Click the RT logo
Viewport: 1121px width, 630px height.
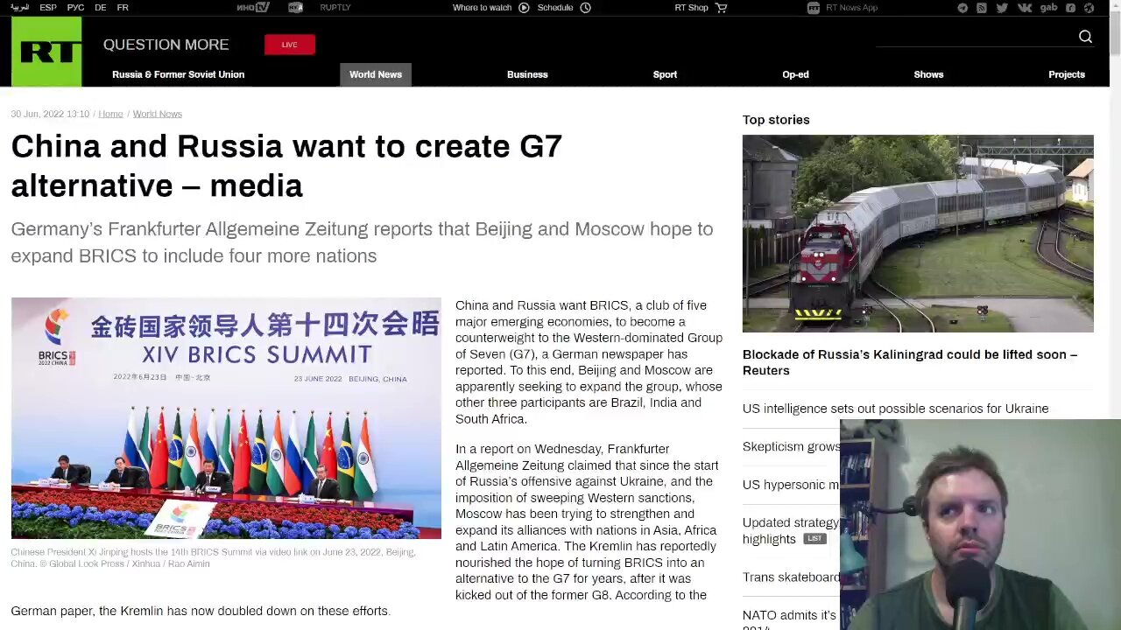pos(46,52)
